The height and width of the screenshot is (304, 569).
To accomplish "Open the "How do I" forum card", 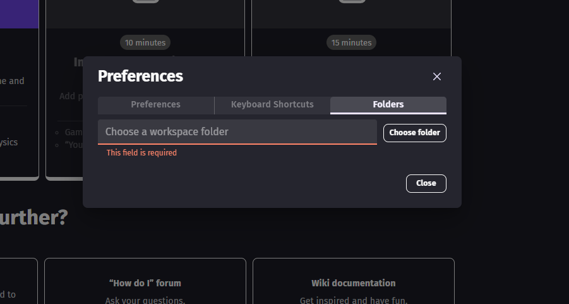I will pos(145,281).
